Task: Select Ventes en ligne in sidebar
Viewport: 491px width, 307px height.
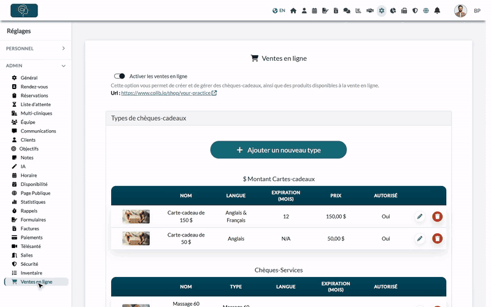Action: point(36,282)
